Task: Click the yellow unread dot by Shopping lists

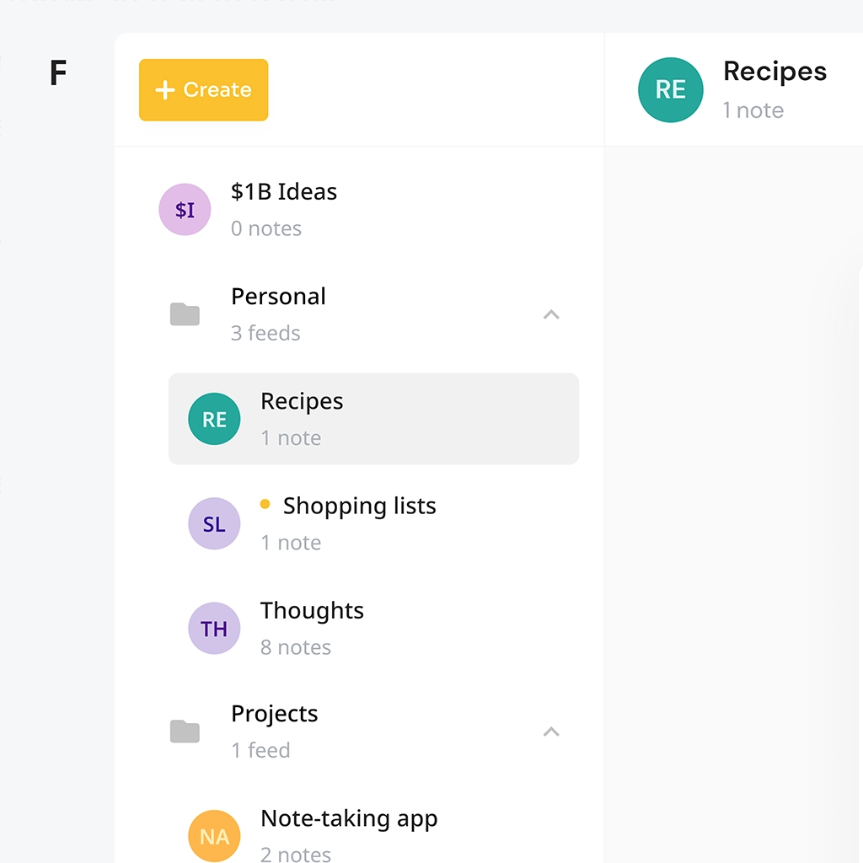Action: 265,505
